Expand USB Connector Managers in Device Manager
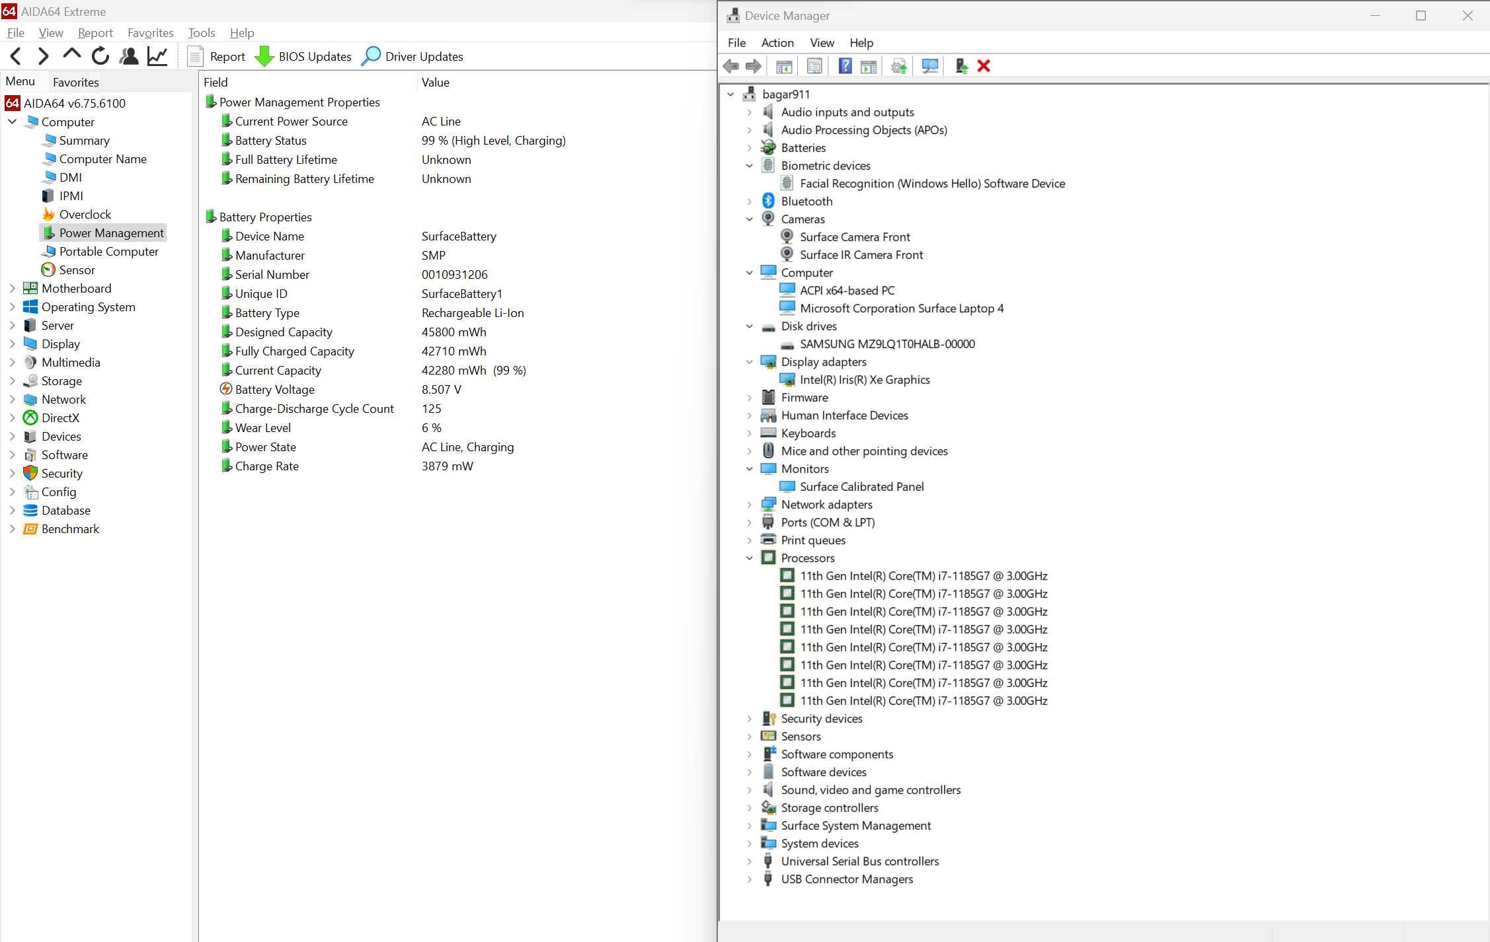 pos(749,879)
